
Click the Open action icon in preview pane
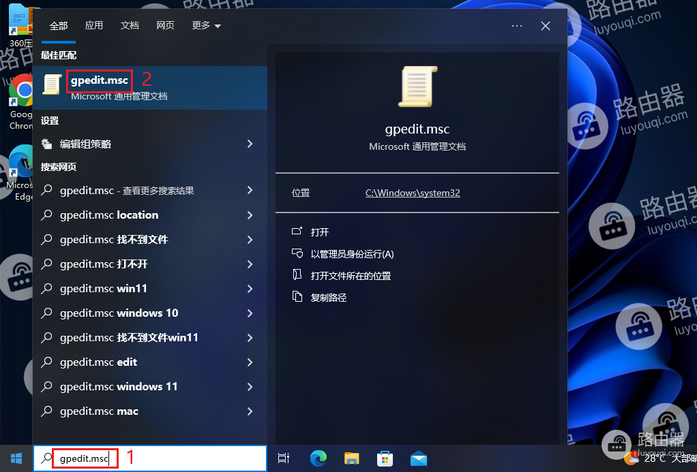tap(297, 232)
